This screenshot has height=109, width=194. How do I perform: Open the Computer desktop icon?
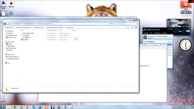coord(3,5)
